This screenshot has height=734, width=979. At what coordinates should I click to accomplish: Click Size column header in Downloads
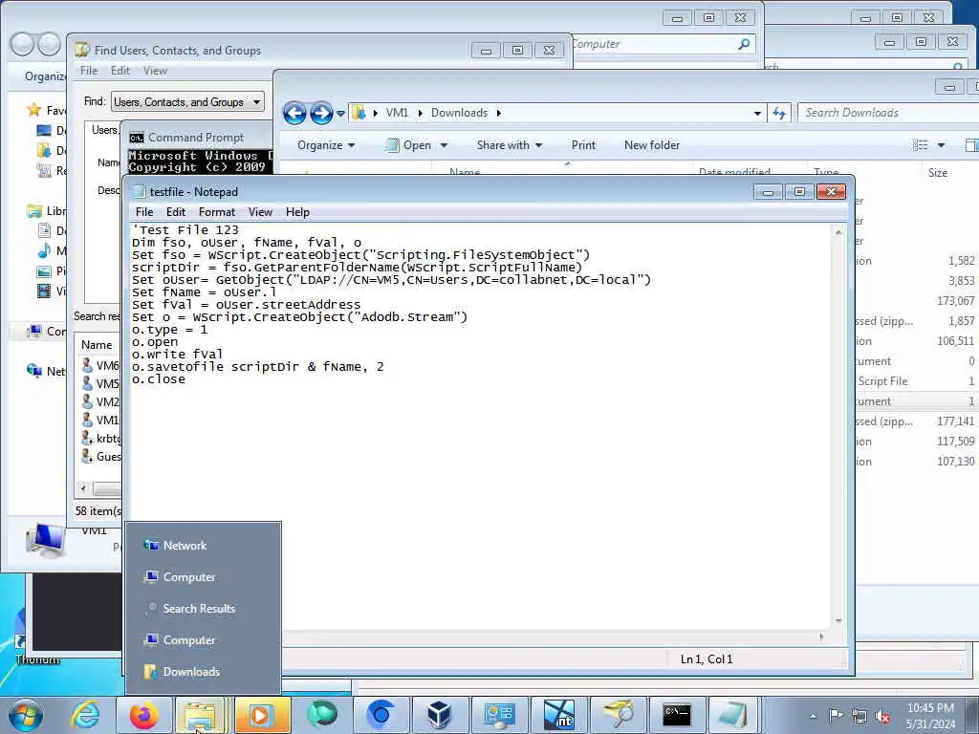point(937,173)
